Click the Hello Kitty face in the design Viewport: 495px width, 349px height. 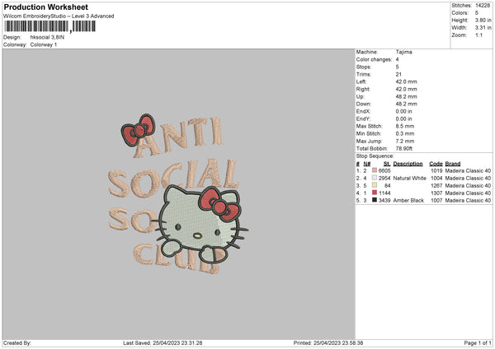[192, 223]
